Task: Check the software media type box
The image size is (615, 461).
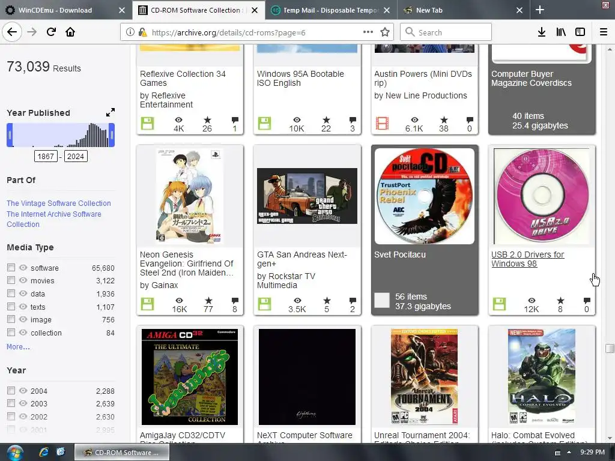Action: point(11,267)
